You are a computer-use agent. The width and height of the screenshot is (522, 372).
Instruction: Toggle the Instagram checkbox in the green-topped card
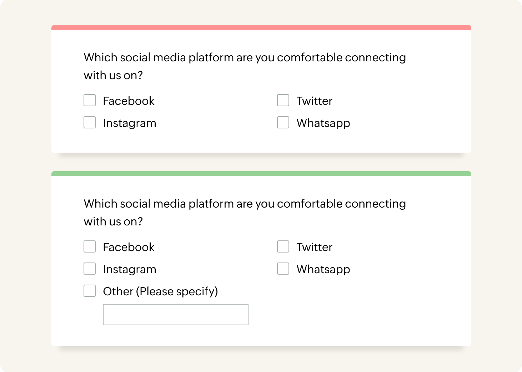[90, 269]
